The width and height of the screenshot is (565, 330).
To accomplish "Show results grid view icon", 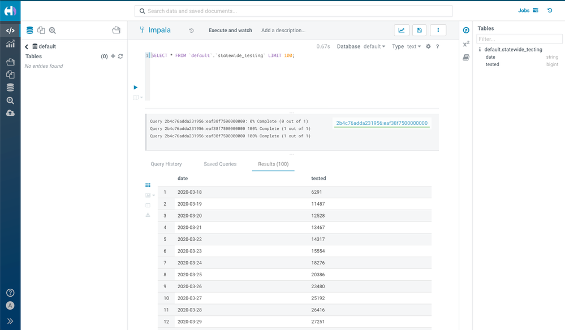I will [x=148, y=185].
